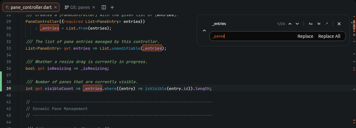Toggle regular expression search (.*)
This screenshot has width=356, height=128.
pos(327,24)
